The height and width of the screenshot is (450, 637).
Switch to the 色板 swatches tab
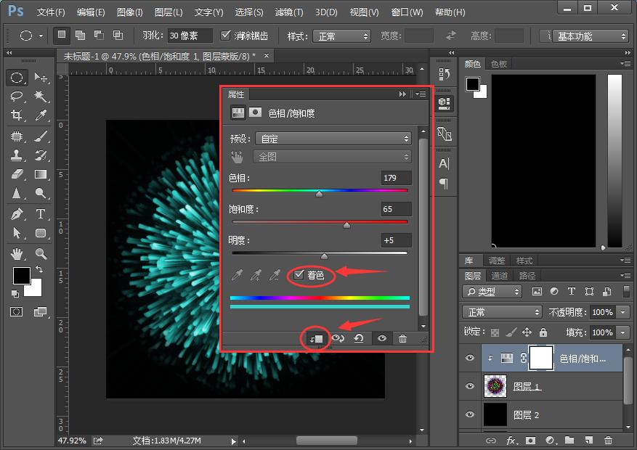(x=499, y=64)
